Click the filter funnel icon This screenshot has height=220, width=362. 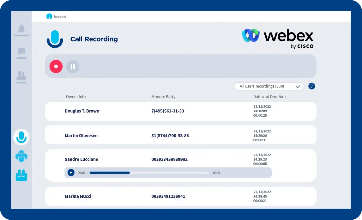tap(311, 86)
